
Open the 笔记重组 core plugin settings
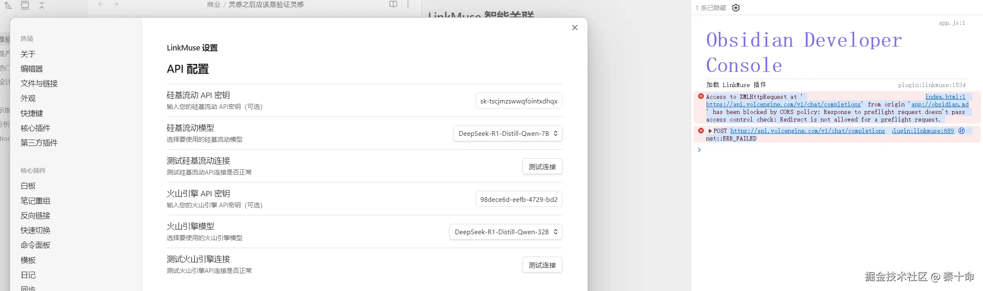(x=35, y=201)
